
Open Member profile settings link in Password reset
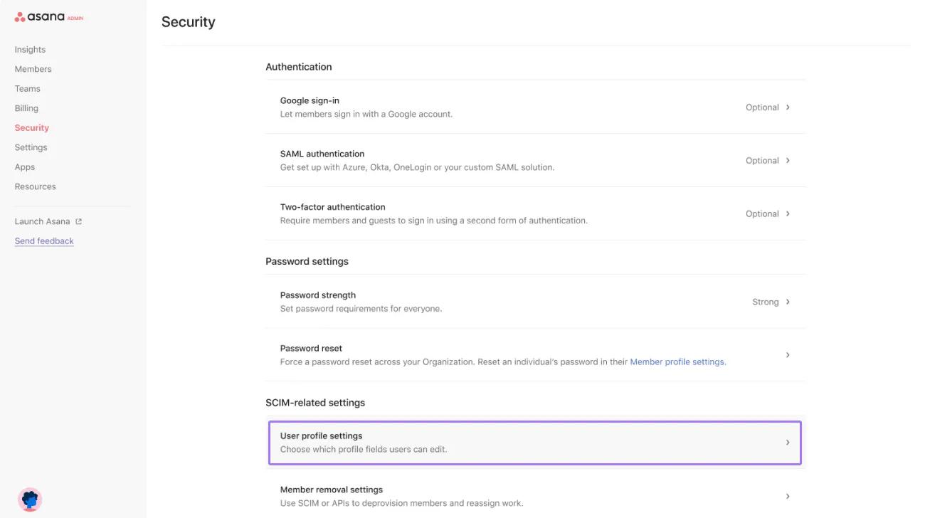tap(677, 361)
